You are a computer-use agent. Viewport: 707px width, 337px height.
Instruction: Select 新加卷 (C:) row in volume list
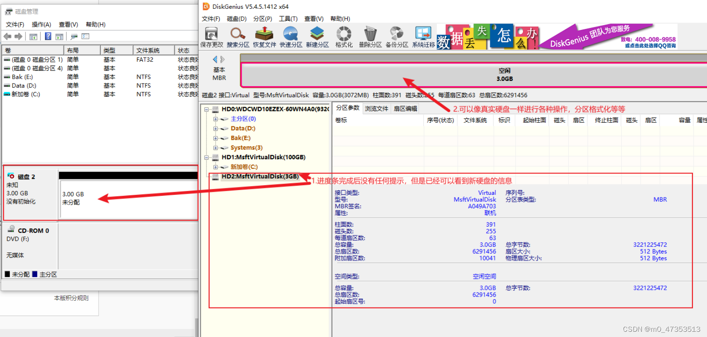pyautogui.click(x=100, y=94)
